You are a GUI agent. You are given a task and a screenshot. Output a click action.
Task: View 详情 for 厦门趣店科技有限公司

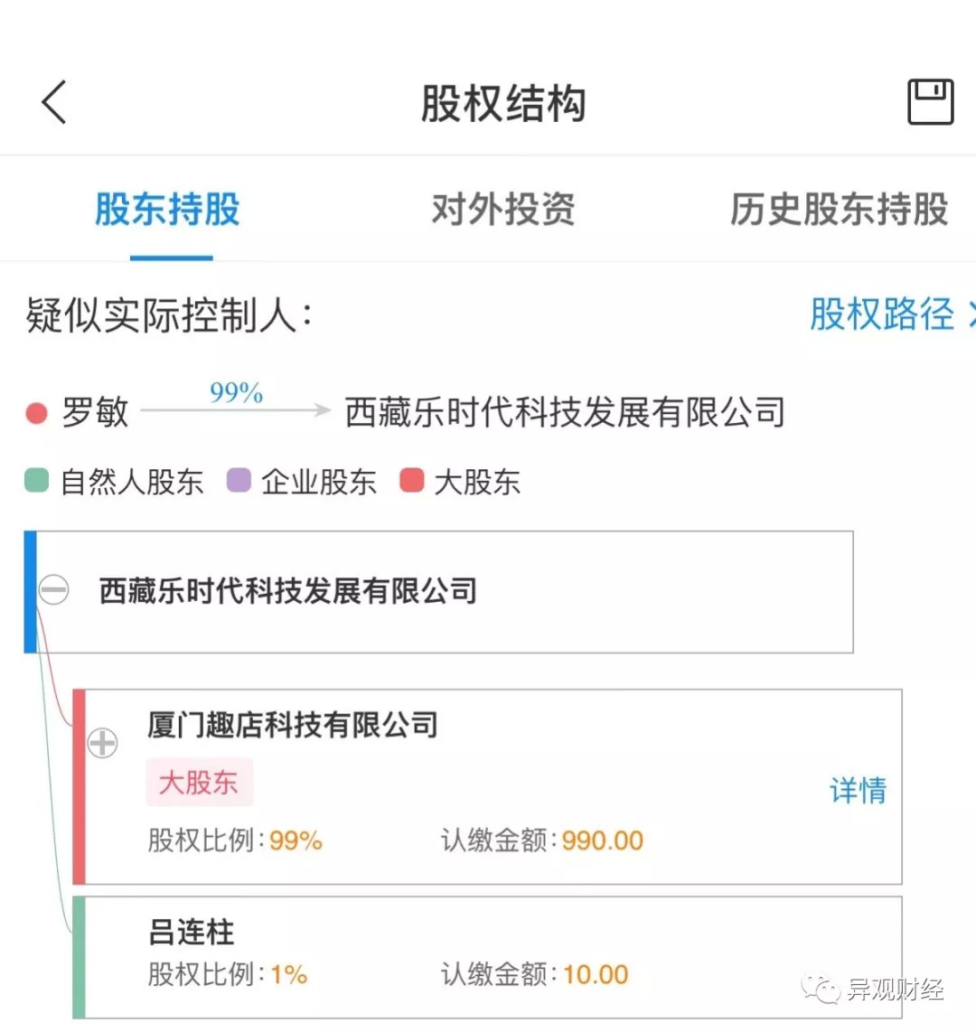(858, 790)
